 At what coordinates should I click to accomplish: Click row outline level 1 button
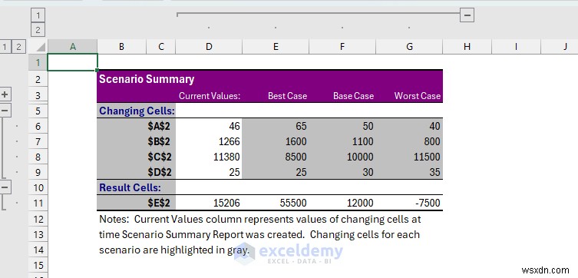tap(5, 47)
